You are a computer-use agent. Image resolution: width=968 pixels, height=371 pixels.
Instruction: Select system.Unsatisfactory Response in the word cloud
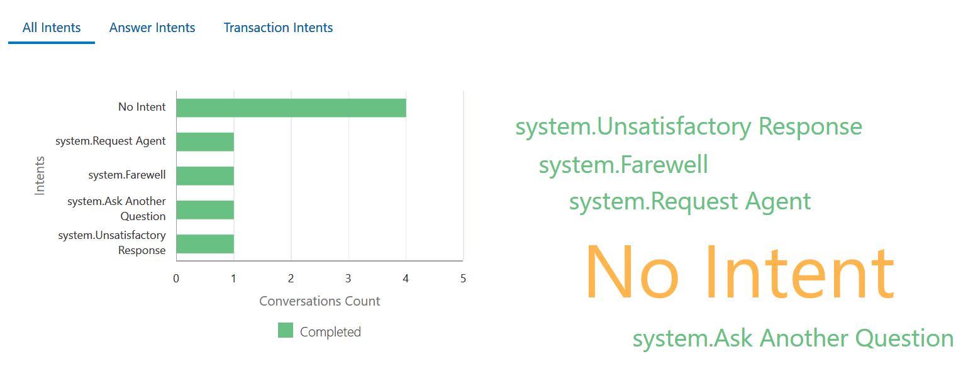click(x=689, y=126)
